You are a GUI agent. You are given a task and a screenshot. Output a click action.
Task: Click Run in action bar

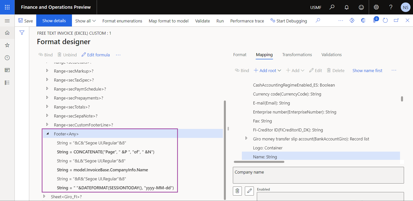(x=220, y=21)
